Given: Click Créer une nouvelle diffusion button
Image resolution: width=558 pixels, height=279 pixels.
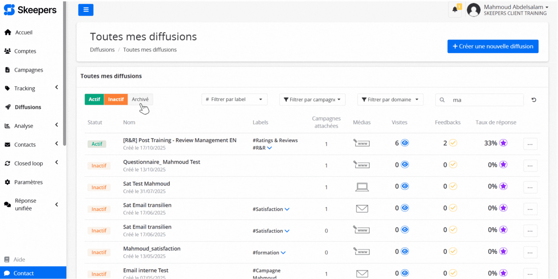Looking at the screenshot, I should click(492, 46).
